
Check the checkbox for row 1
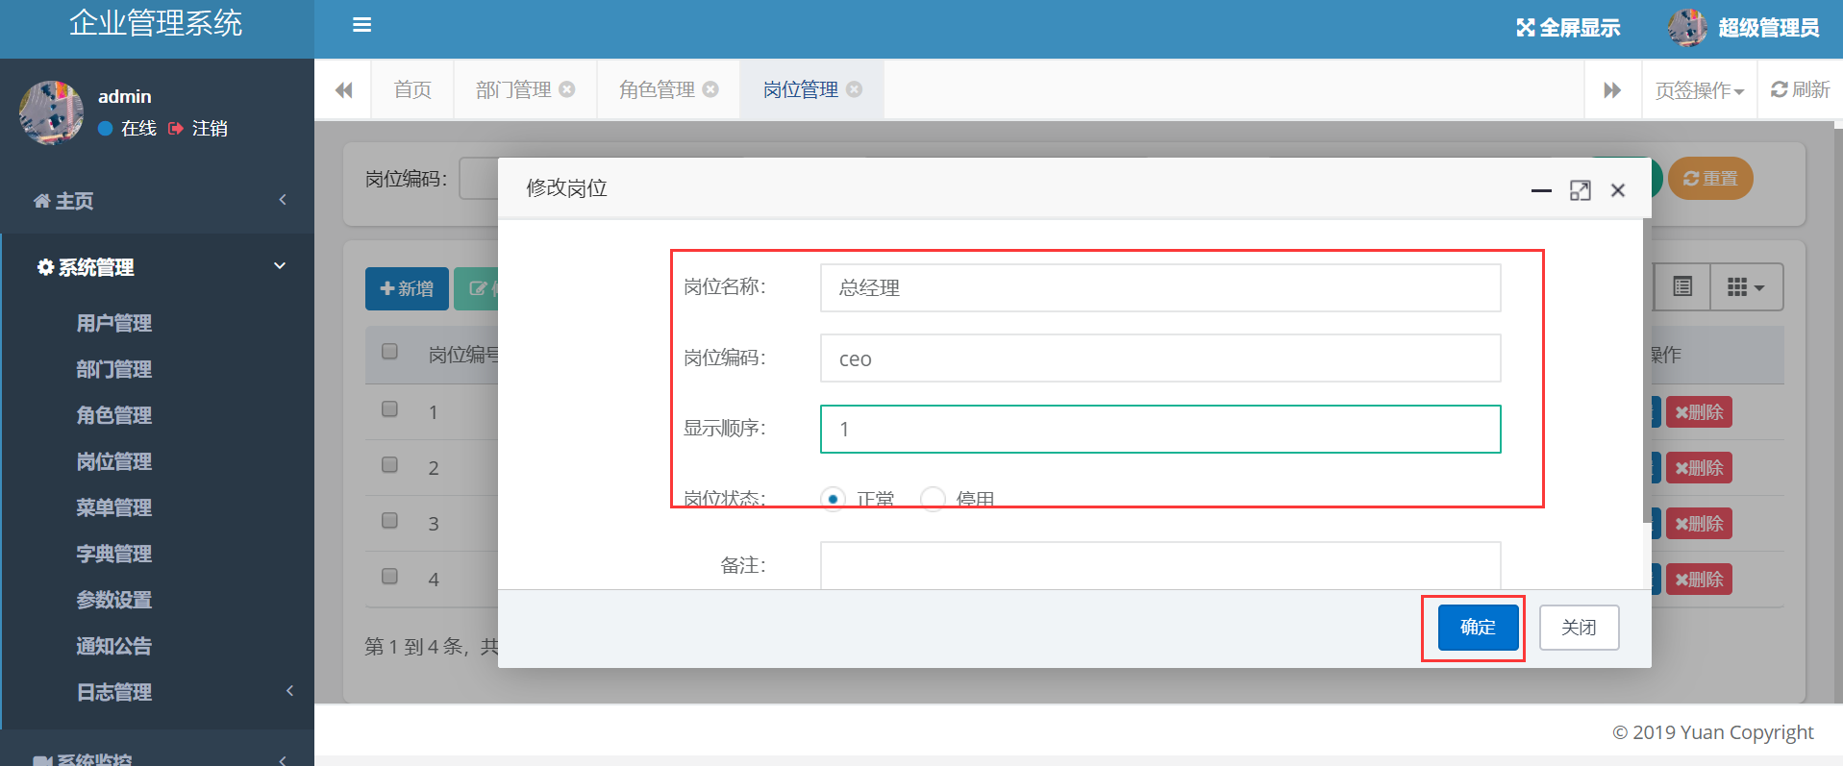pos(389,409)
